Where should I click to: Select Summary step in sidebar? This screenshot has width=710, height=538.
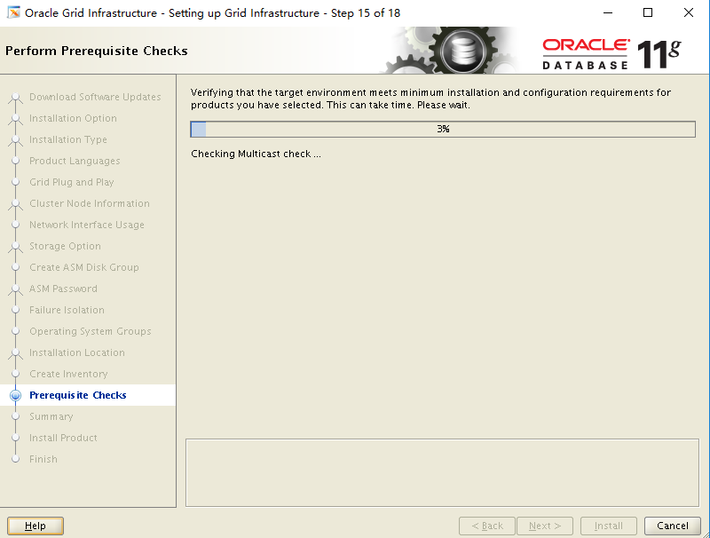(51, 416)
